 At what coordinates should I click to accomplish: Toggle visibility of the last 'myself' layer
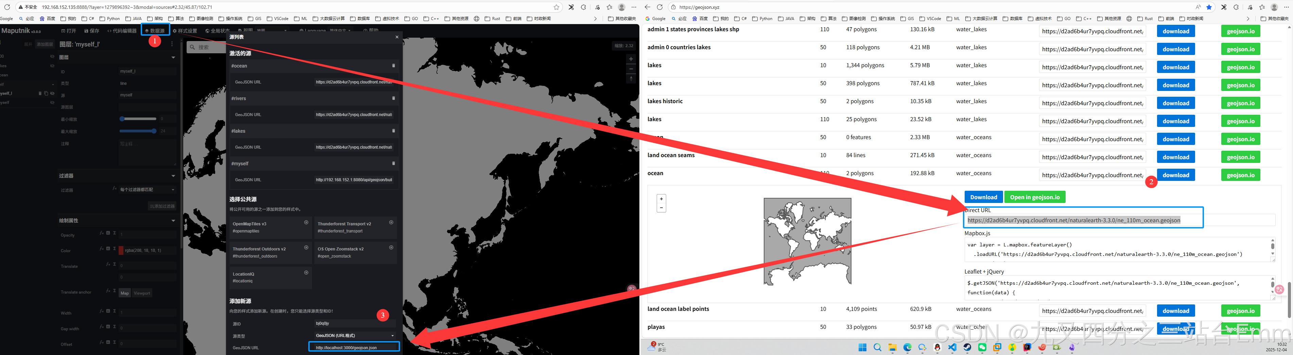(52, 102)
